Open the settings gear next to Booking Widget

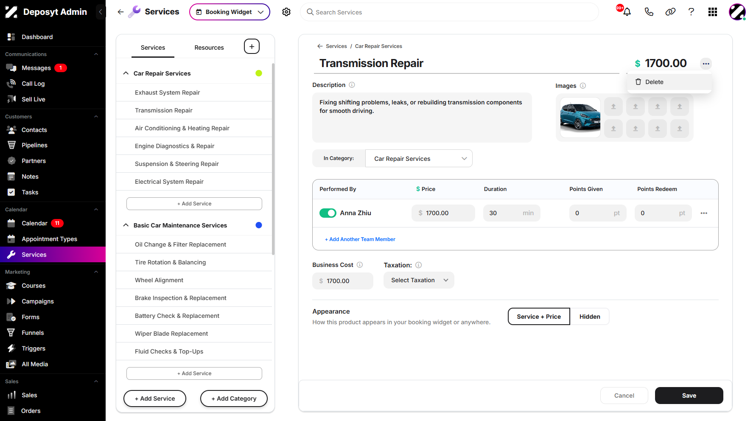286,12
